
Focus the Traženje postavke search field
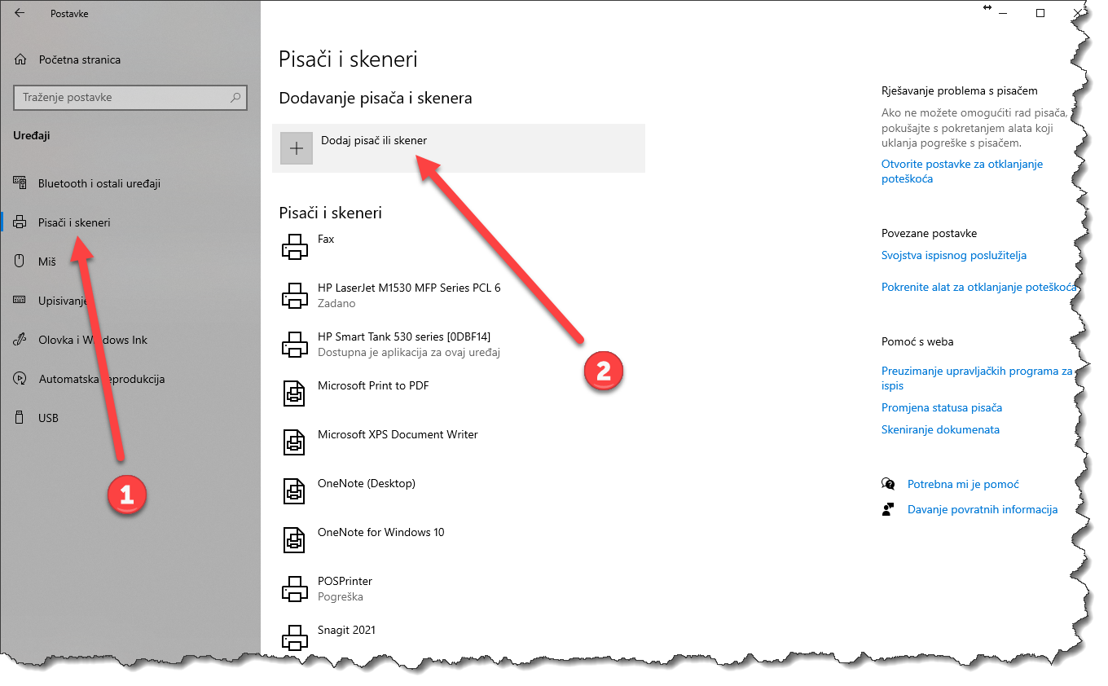[122, 98]
